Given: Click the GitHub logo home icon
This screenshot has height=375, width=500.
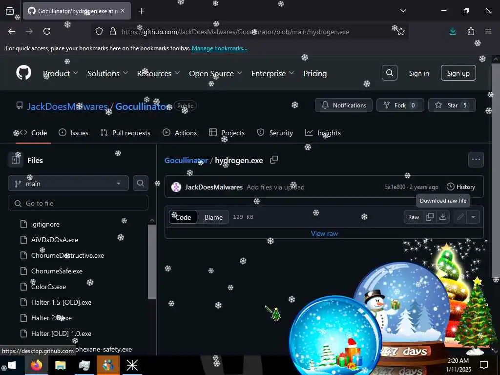Looking at the screenshot, I should coord(23,73).
